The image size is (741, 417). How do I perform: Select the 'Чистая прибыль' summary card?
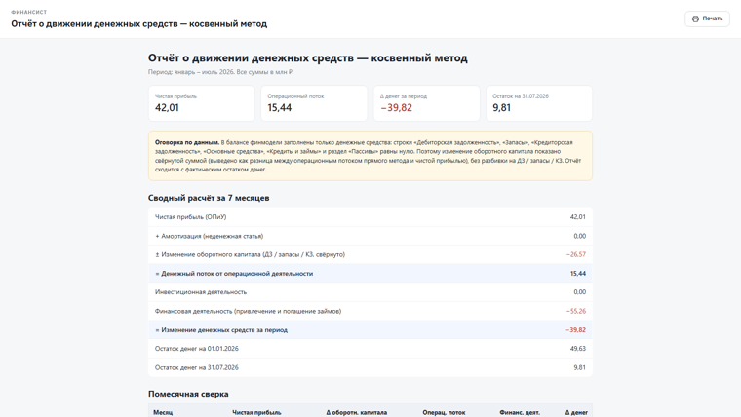coord(201,103)
